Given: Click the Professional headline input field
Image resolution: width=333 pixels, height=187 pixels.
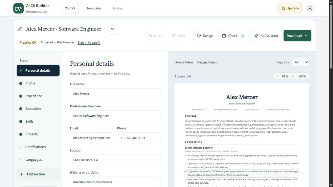Looking at the screenshot, I should coord(115,116).
